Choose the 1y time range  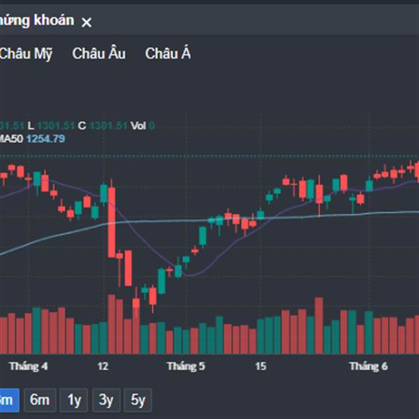tap(73, 400)
